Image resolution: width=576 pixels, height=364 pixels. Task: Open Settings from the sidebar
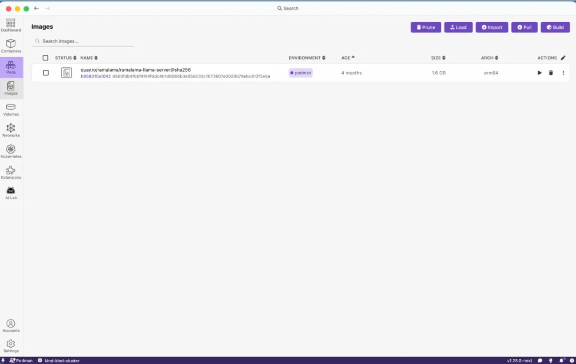click(11, 346)
